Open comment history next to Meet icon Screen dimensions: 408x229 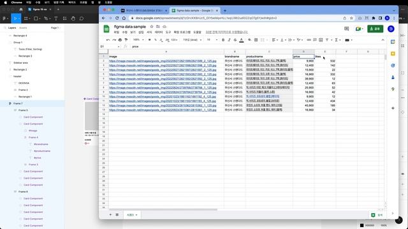346,29
